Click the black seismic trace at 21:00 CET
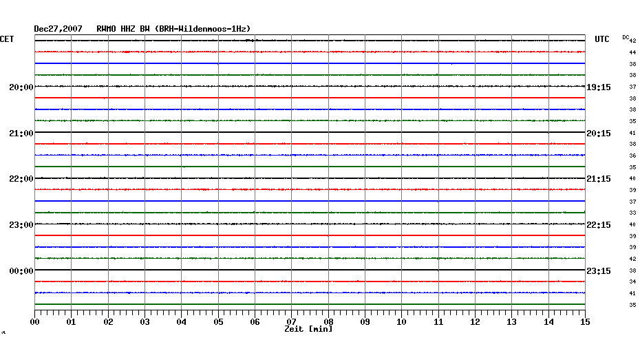The image size is (640, 340). tap(310, 132)
